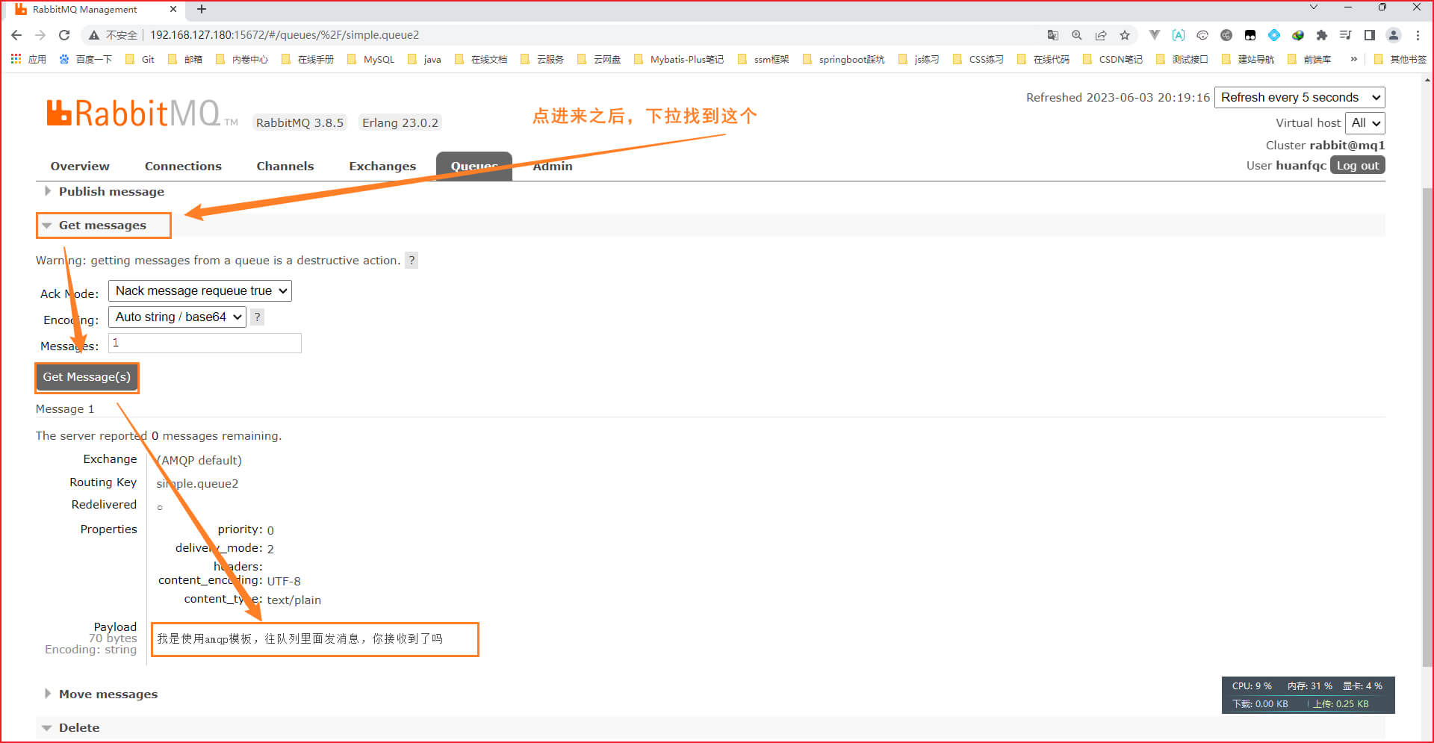
Task: Open the CSDN笔记 bookmark folder
Action: (1113, 59)
